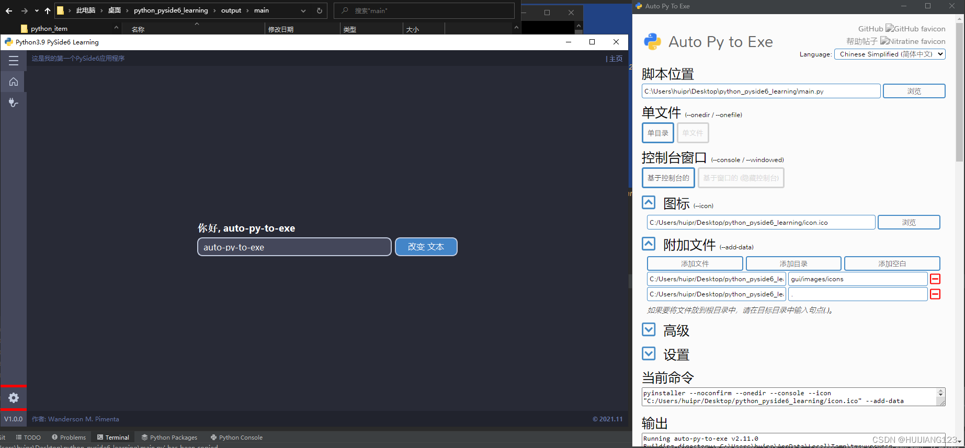Open the home page sidebar icon
Screen dimensions: 965x448
14,82
